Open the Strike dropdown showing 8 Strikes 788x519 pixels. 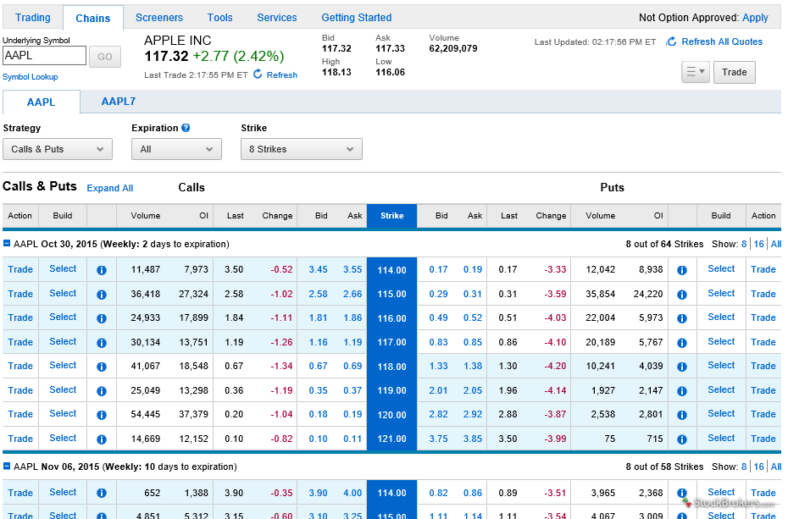(301, 149)
